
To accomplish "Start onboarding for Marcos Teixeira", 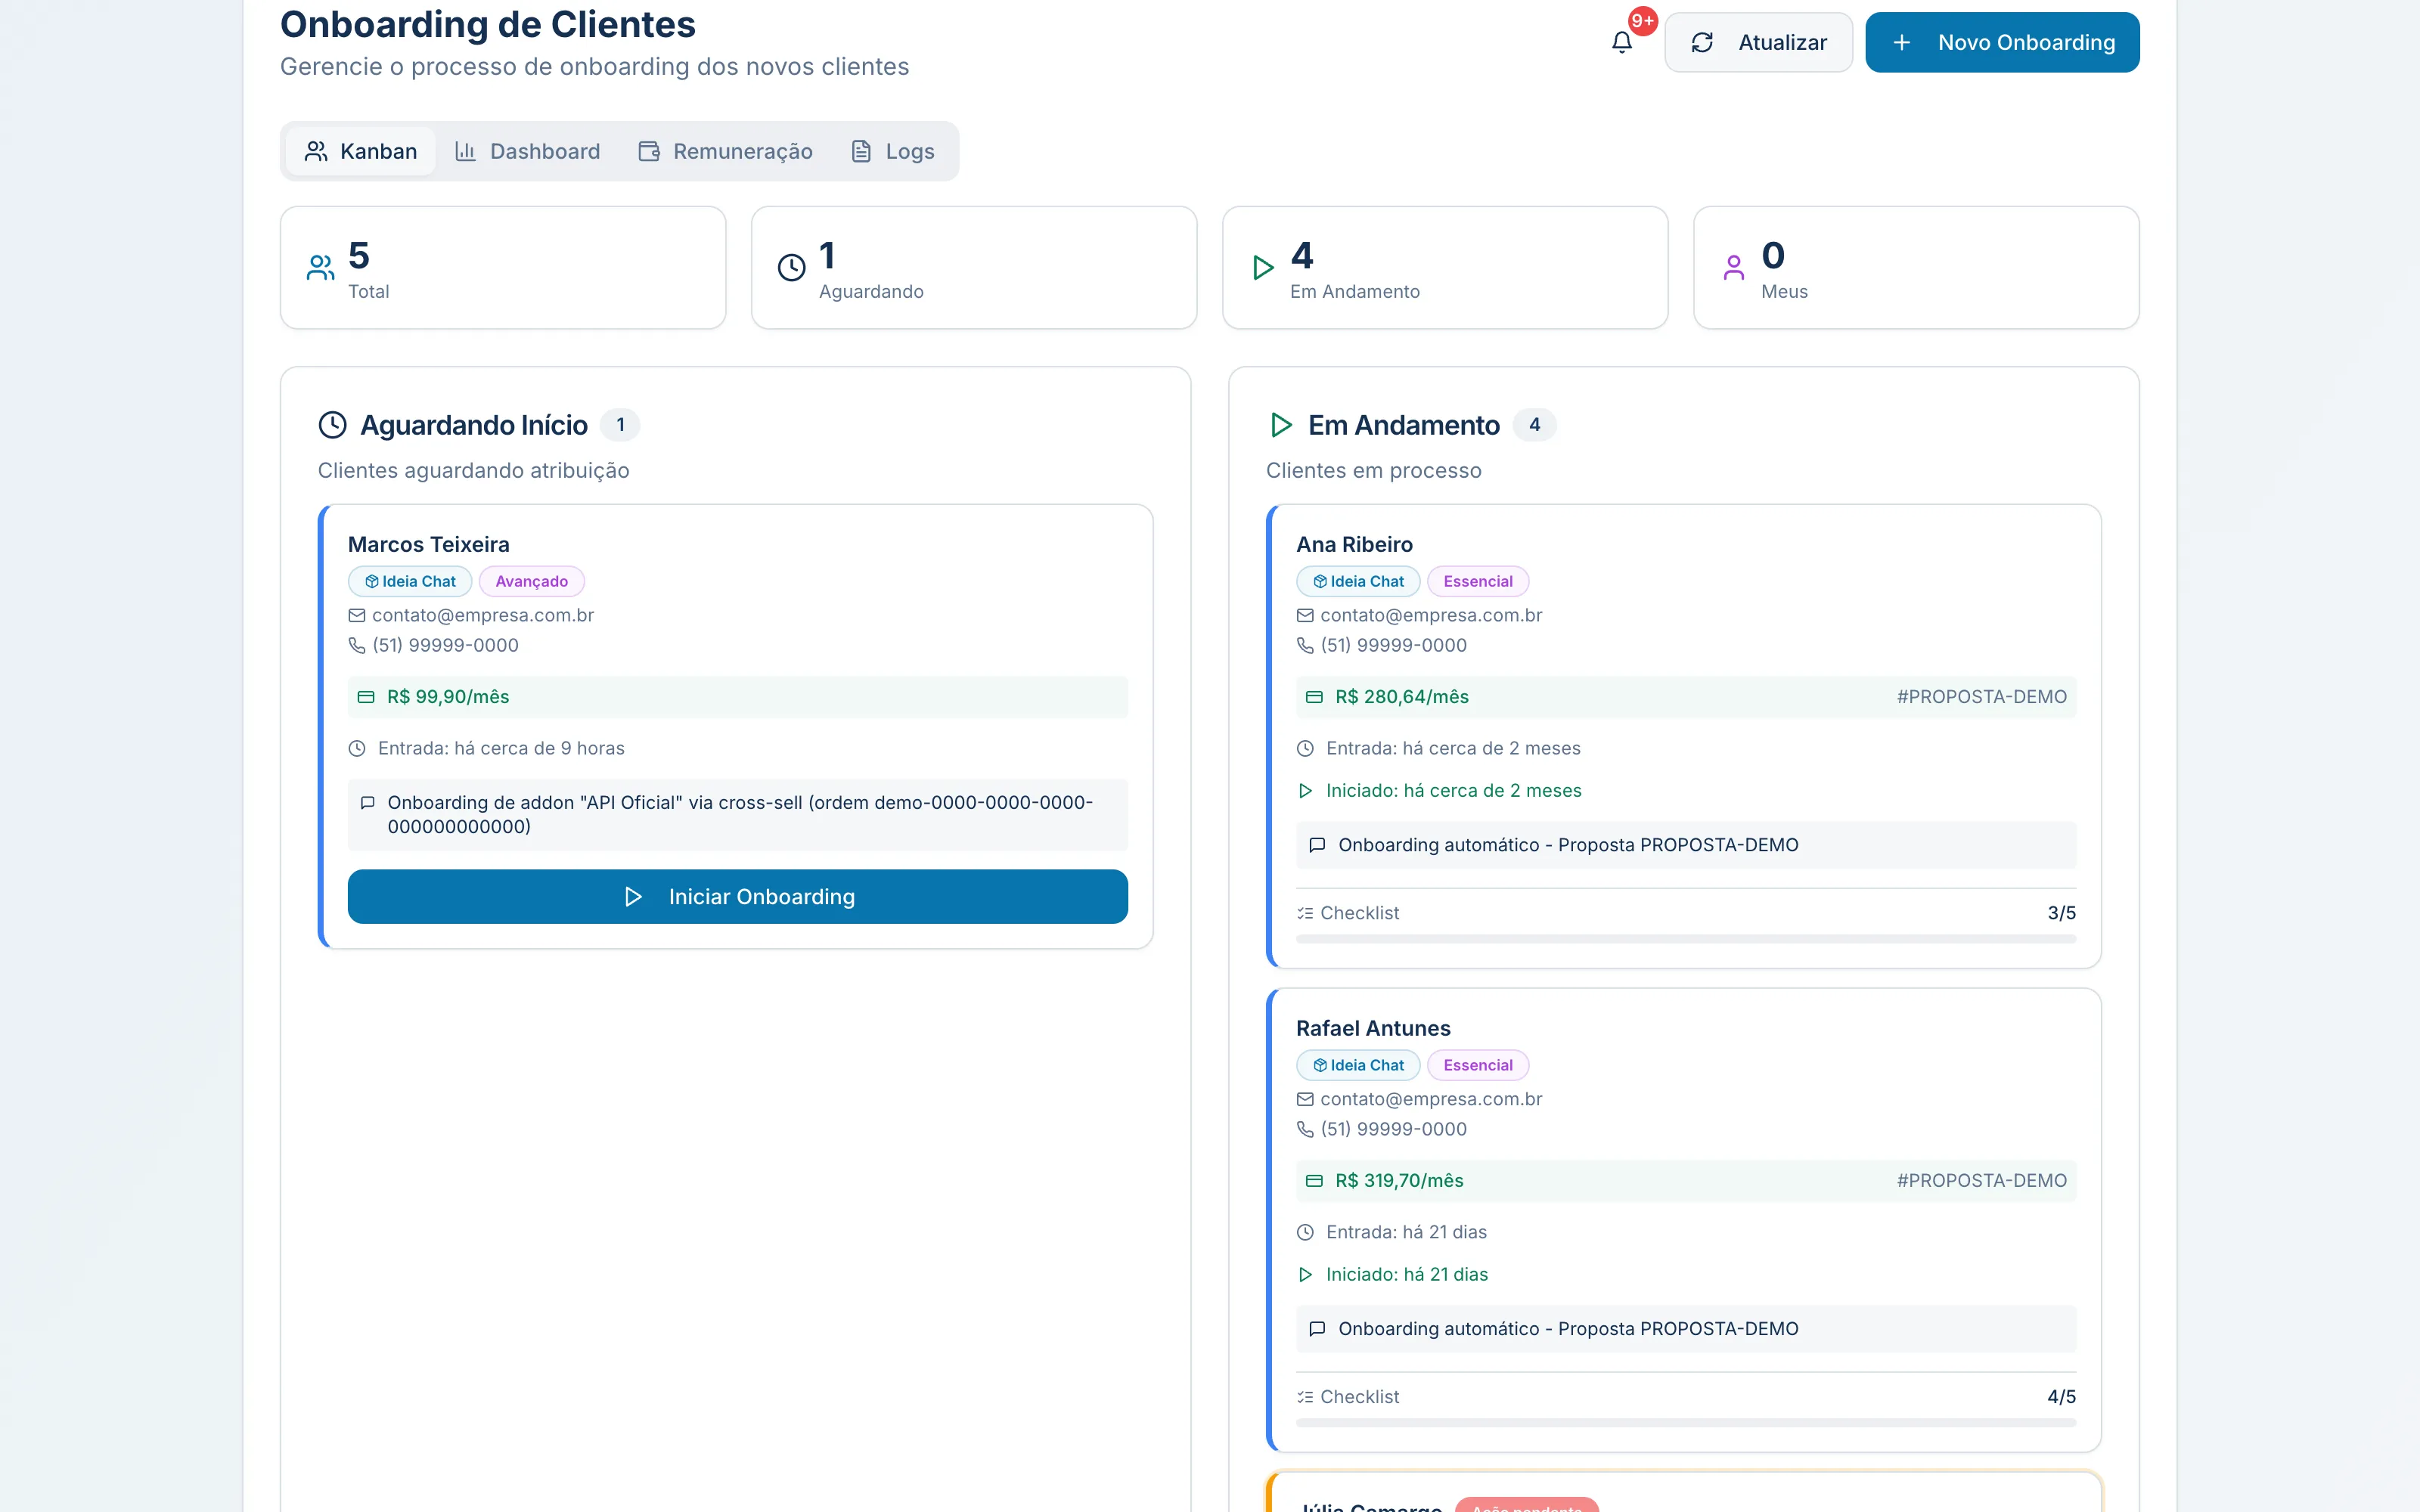I will point(738,896).
